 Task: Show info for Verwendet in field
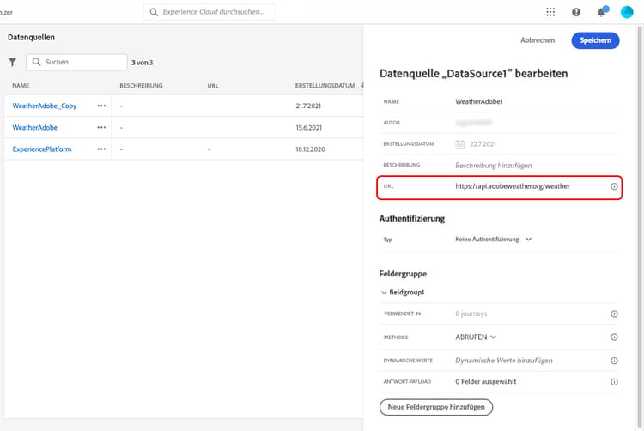(x=614, y=313)
